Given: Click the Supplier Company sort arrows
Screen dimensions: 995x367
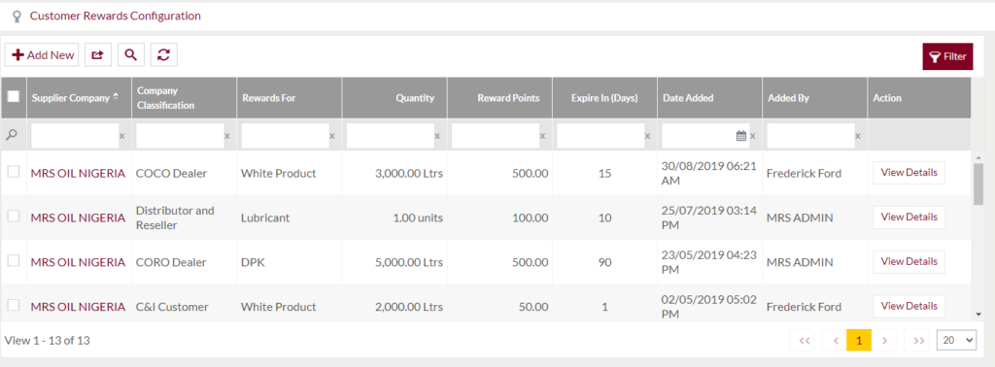Looking at the screenshot, I should pyautogui.click(x=116, y=97).
